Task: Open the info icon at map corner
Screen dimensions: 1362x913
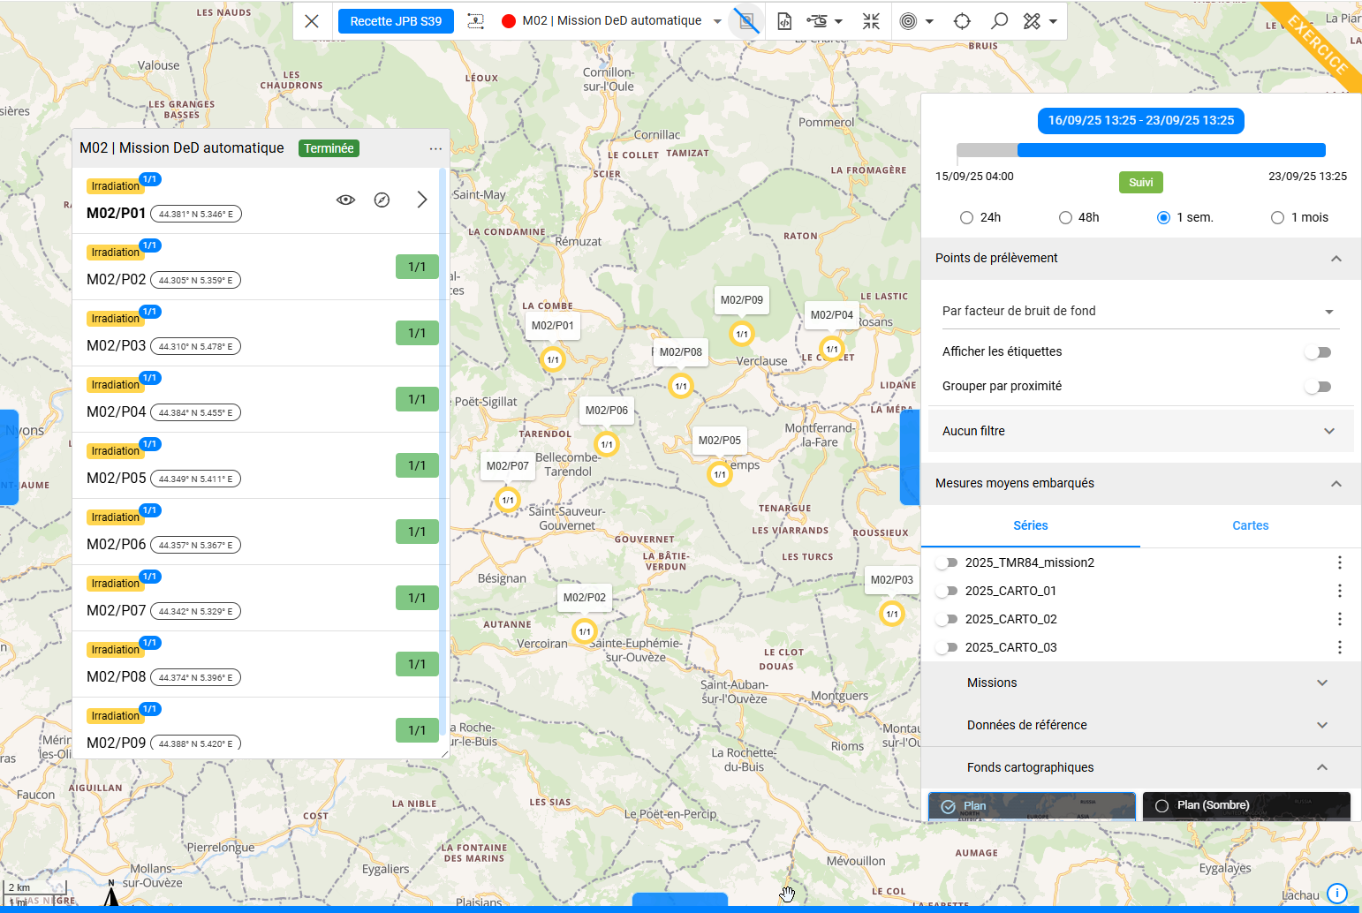Action: tap(1337, 894)
